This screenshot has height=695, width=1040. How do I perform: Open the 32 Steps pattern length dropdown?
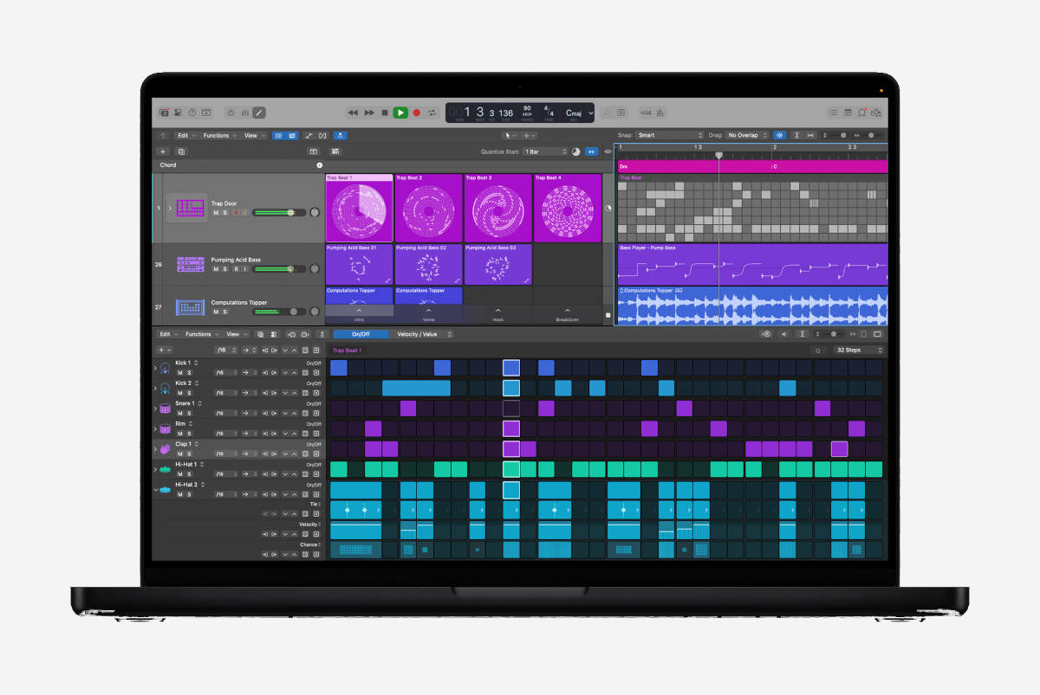point(856,350)
